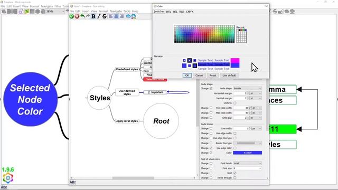
Task: Click the green highlighted icon in the main toolbar
Action: tap(26, 12)
